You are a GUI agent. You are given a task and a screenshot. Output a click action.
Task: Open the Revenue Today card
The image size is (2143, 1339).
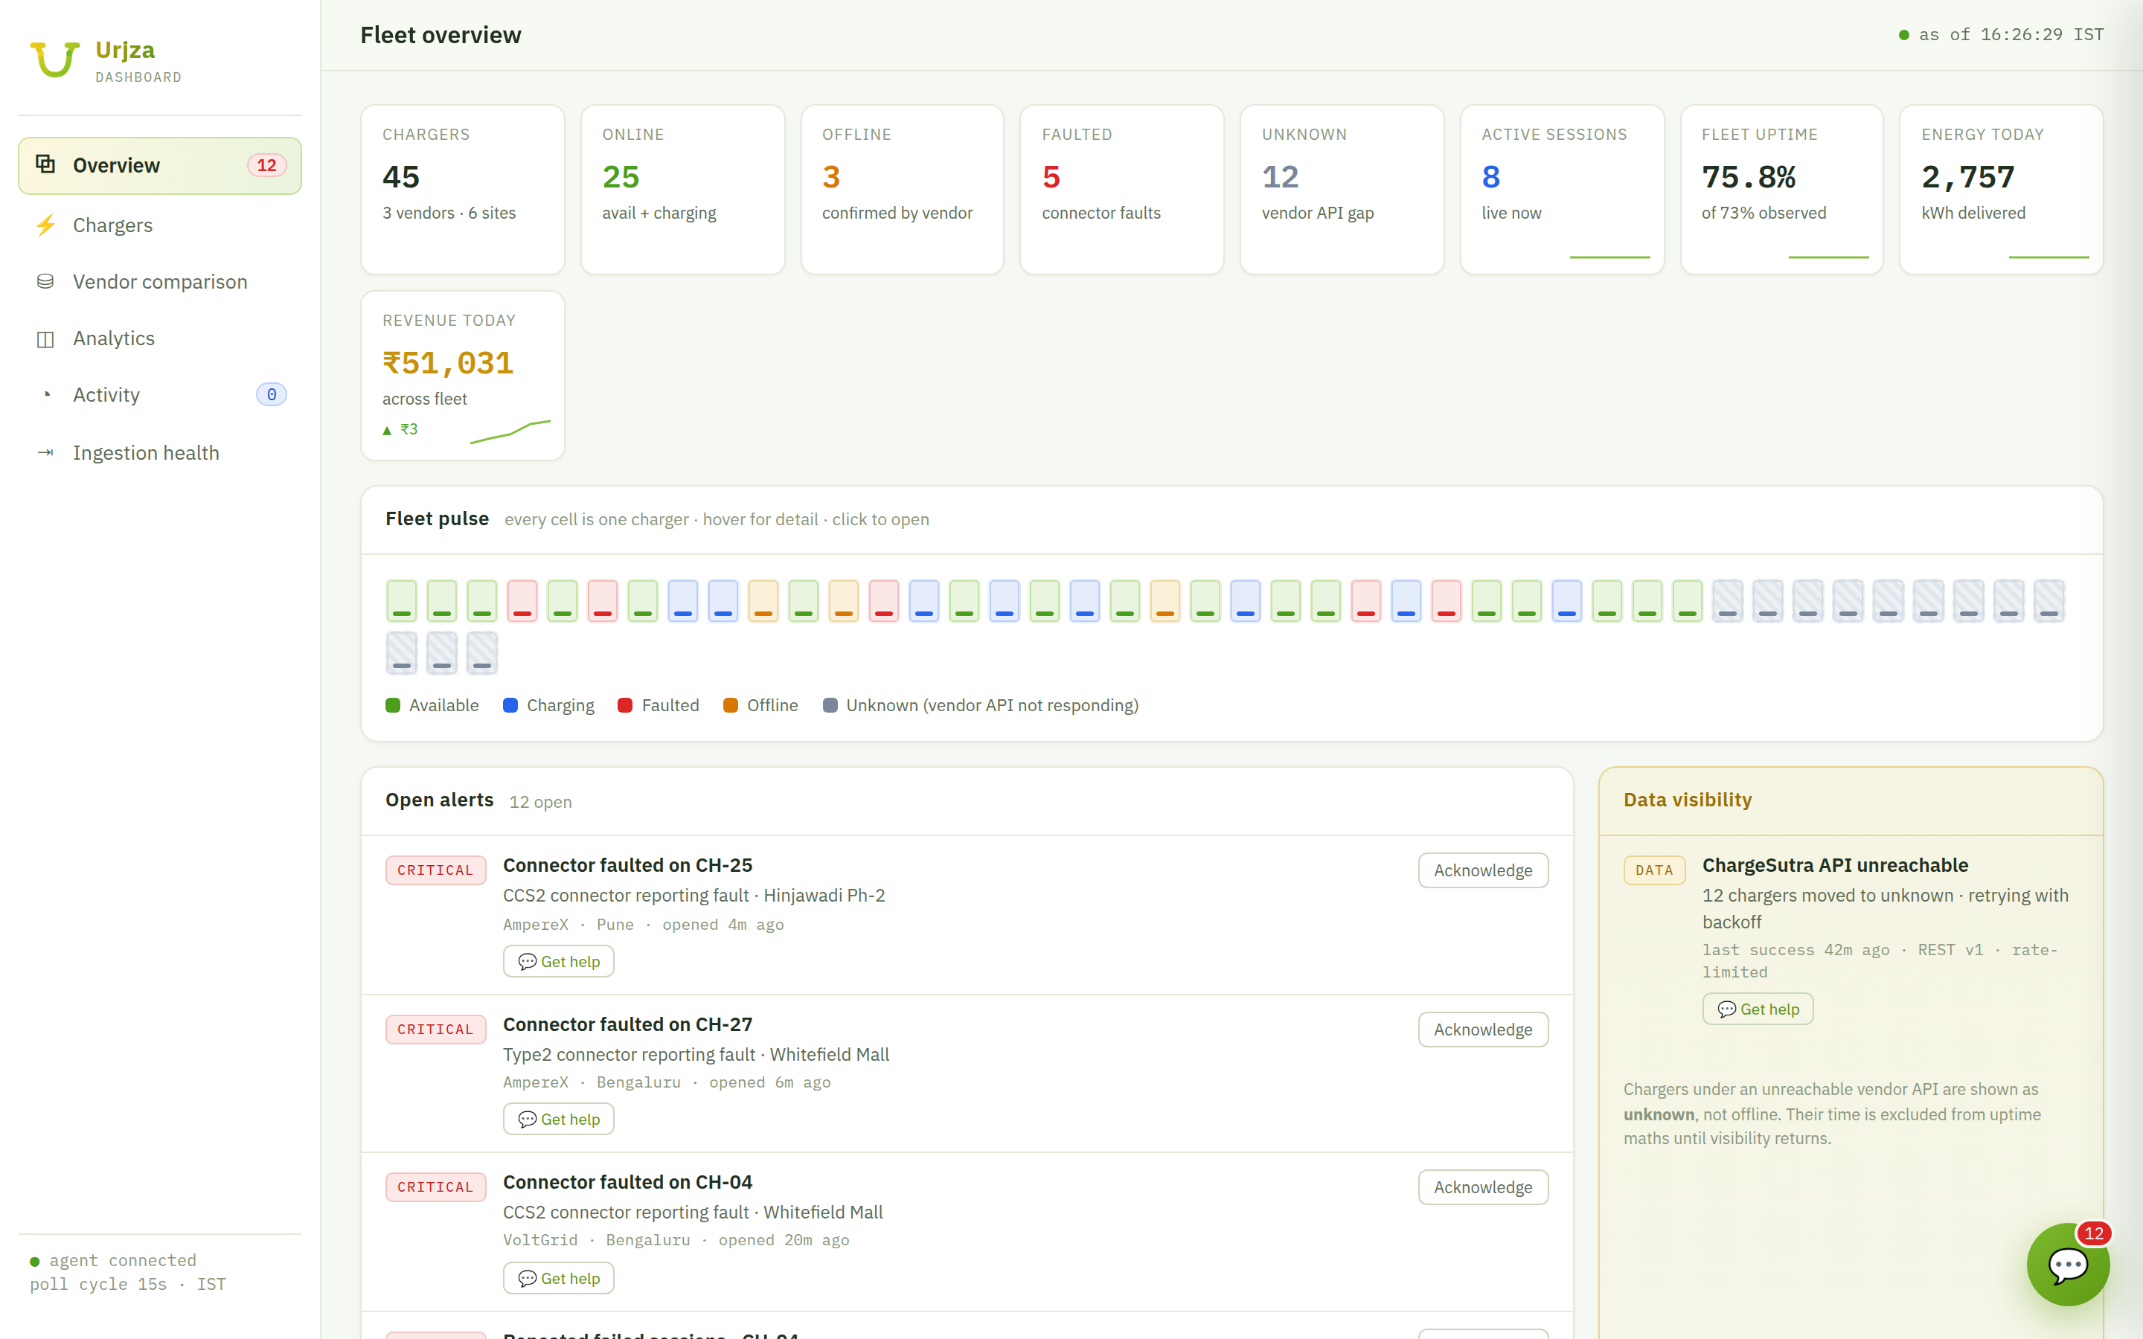click(462, 376)
